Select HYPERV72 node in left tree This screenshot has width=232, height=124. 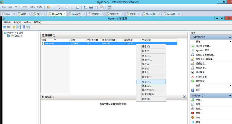16,36
